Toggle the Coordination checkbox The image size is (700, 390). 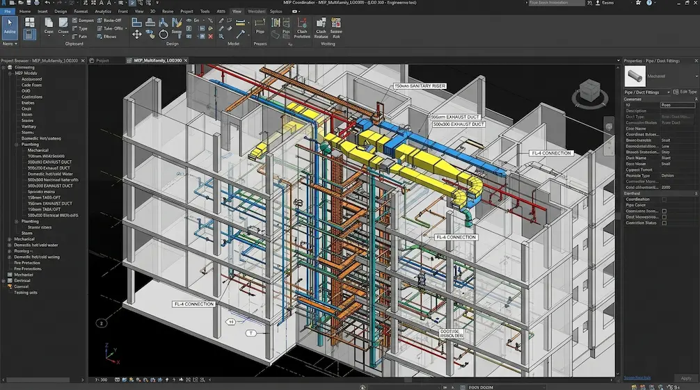tap(665, 200)
